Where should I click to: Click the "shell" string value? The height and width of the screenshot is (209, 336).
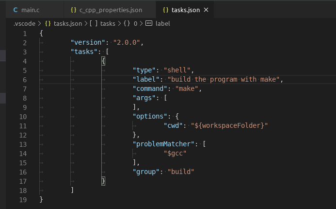pos(177,70)
